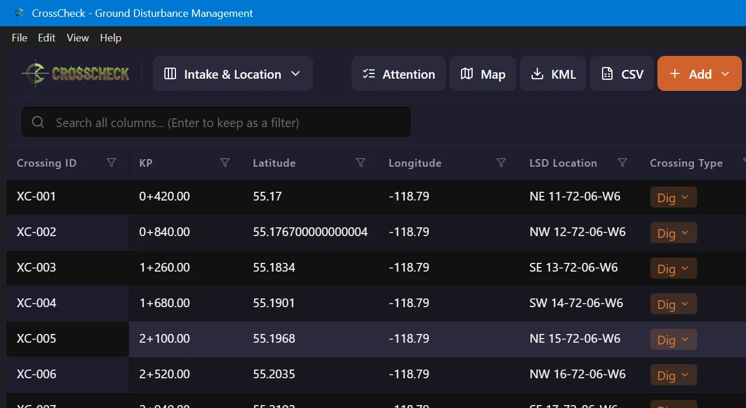Click LSD location NE 15-72-06-W6
The image size is (746, 408).
575,339
